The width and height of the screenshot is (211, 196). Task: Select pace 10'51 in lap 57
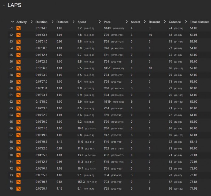(107, 68)
